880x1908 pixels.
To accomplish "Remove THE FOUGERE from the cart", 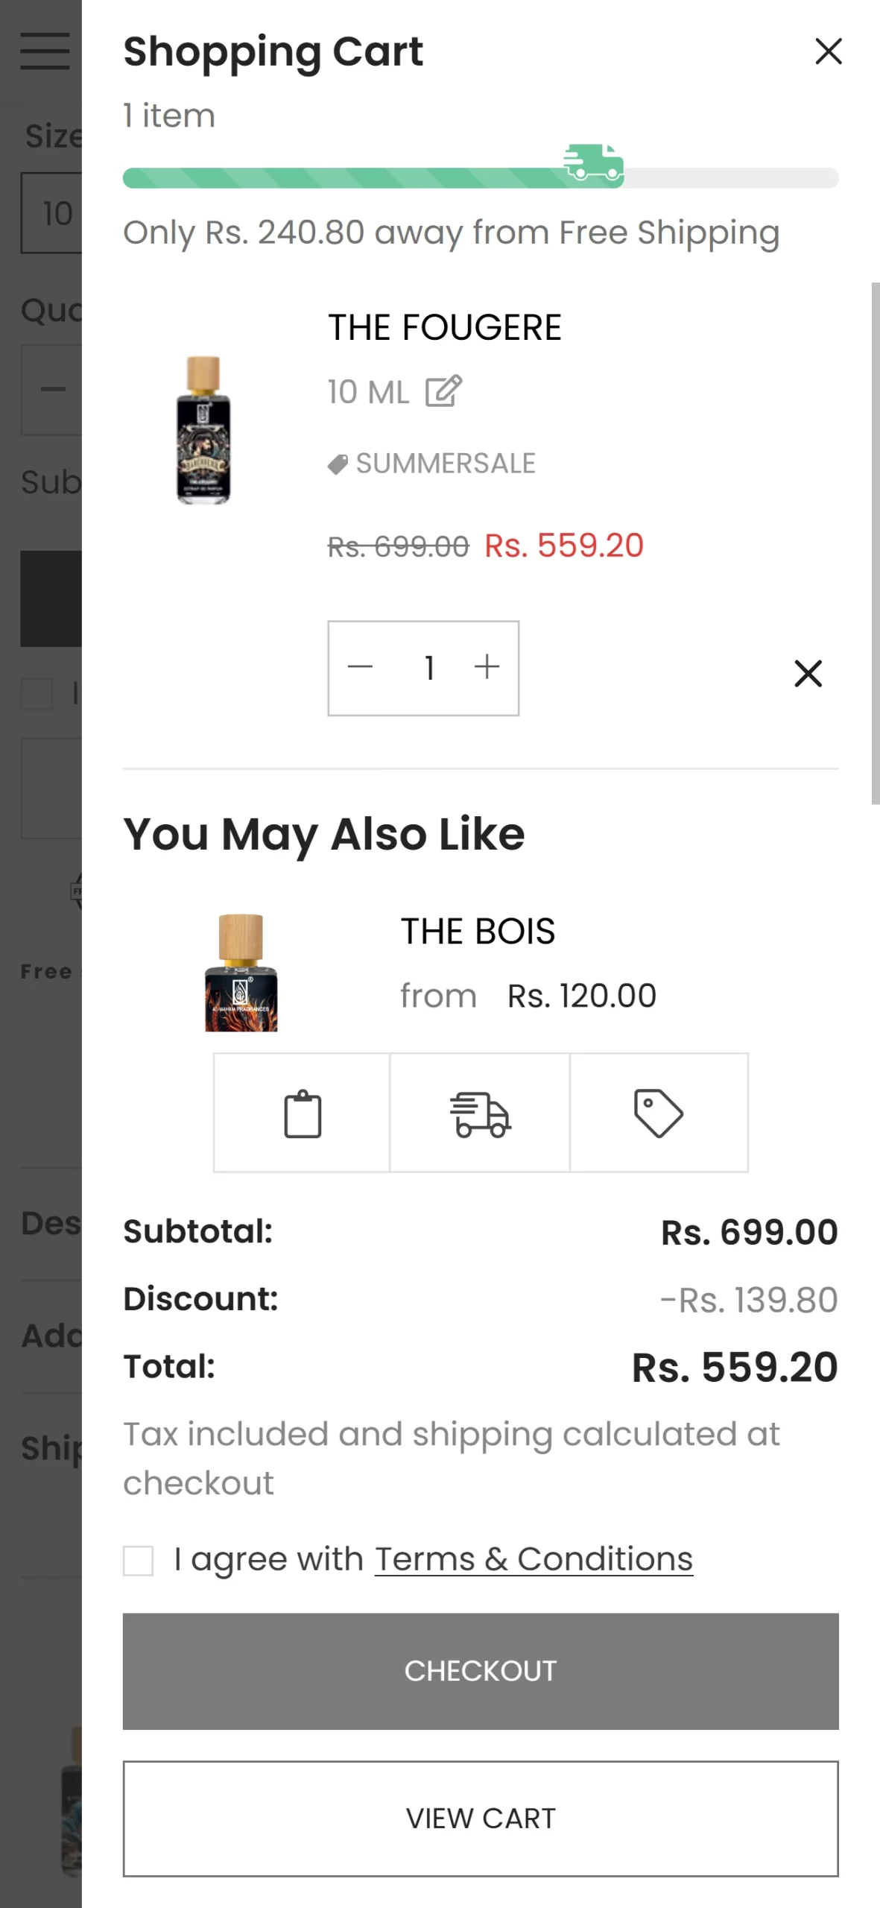I will [x=808, y=673].
